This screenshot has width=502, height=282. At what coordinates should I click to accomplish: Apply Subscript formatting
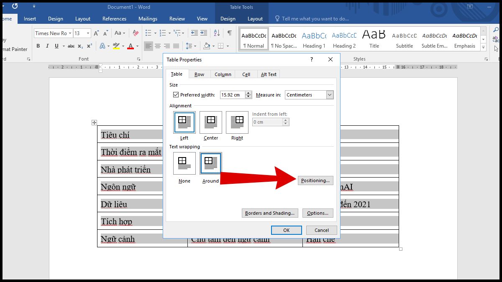pos(81,46)
